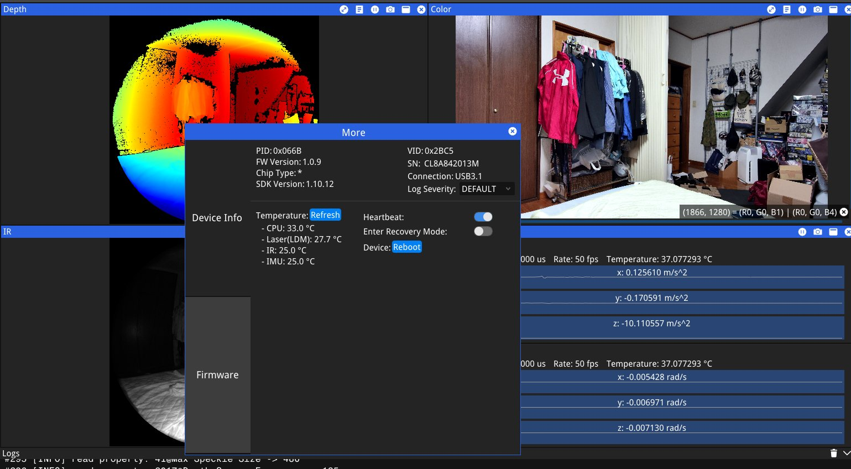This screenshot has width=851, height=469.
Task: Capture a Color stream snapshot
Action: 818,9
